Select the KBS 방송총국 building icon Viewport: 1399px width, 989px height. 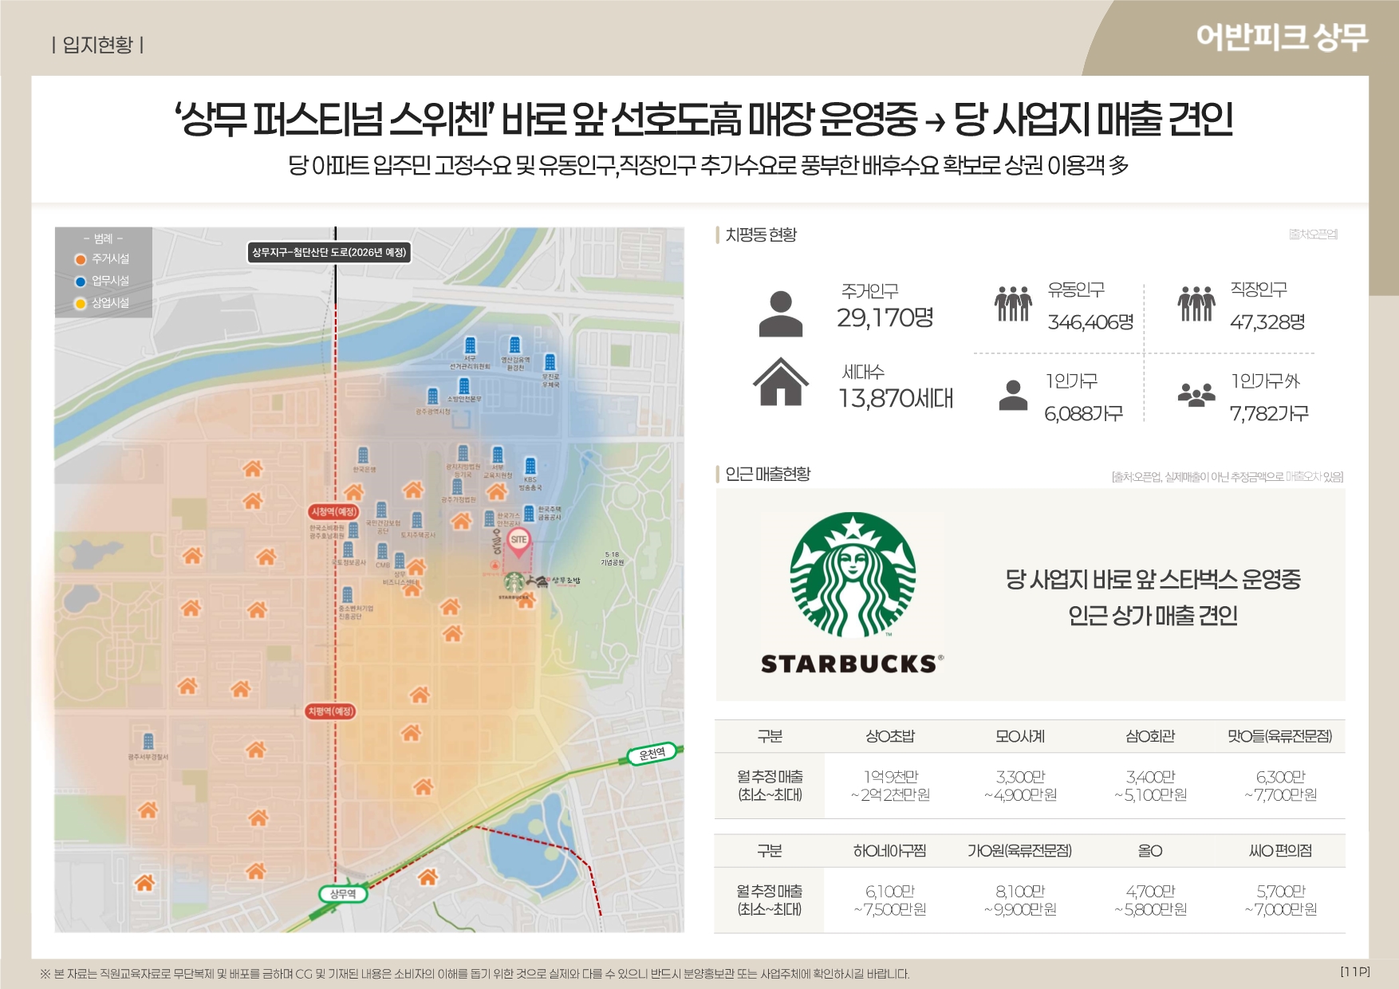click(x=530, y=466)
